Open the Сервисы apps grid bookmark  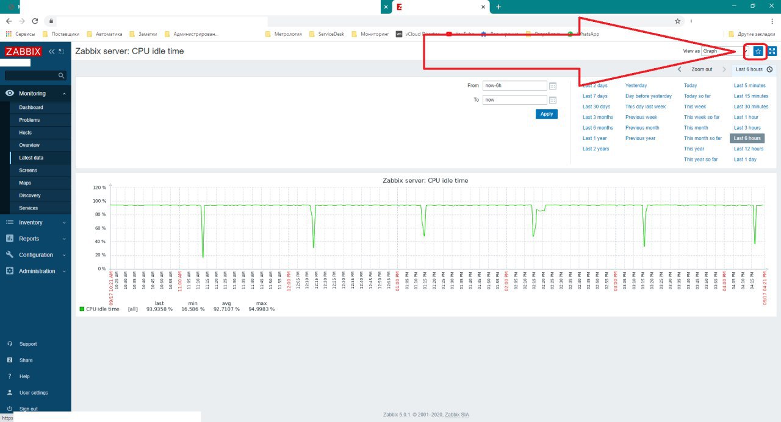tap(20, 34)
